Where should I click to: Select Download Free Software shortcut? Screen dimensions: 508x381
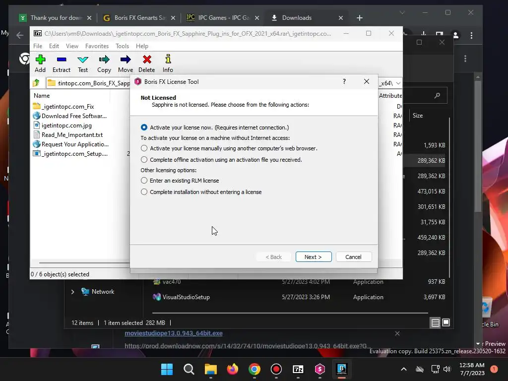click(x=74, y=116)
